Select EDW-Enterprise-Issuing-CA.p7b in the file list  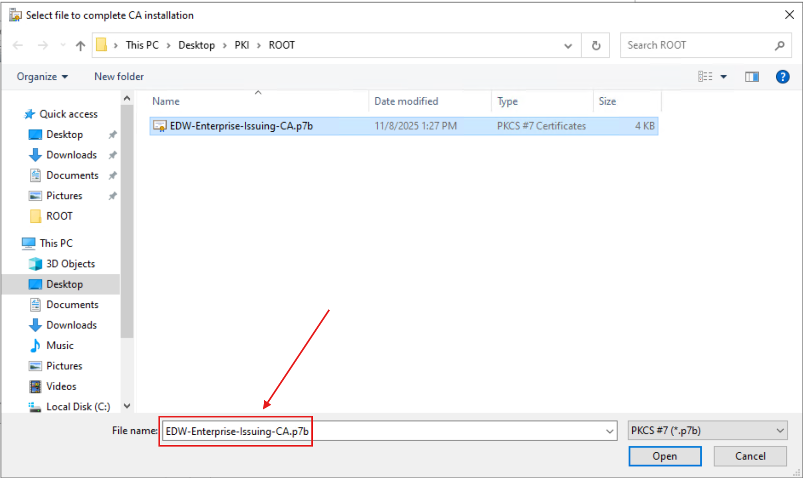click(242, 125)
